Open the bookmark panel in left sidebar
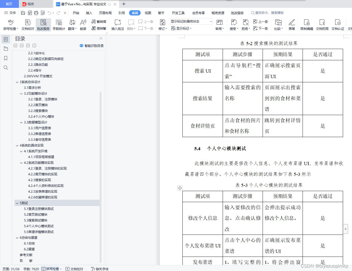 (6, 58)
